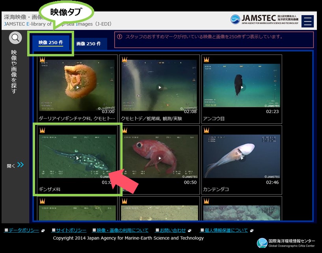Open the ギンザメ科 title text
This screenshot has width=322, height=253.
click(x=50, y=189)
